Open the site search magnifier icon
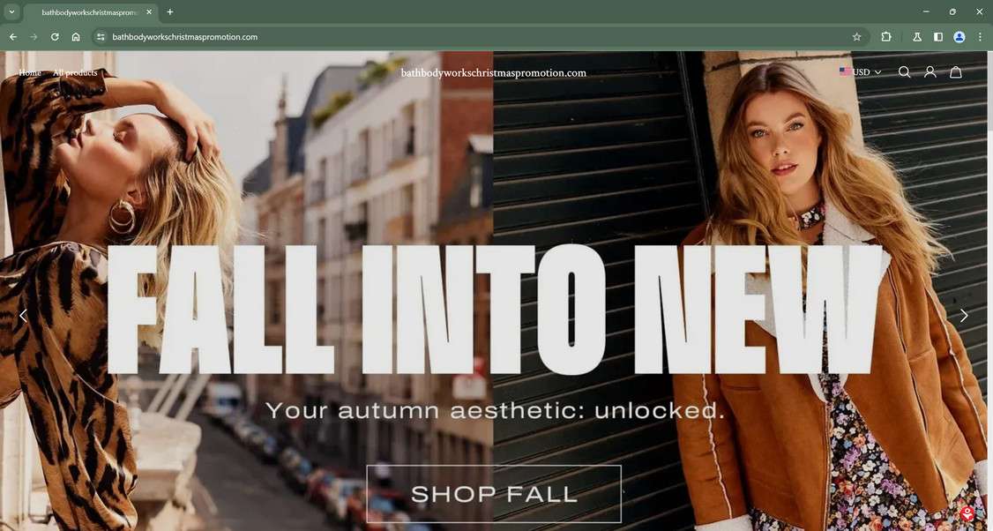This screenshot has width=993, height=531. [x=904, y=72]
